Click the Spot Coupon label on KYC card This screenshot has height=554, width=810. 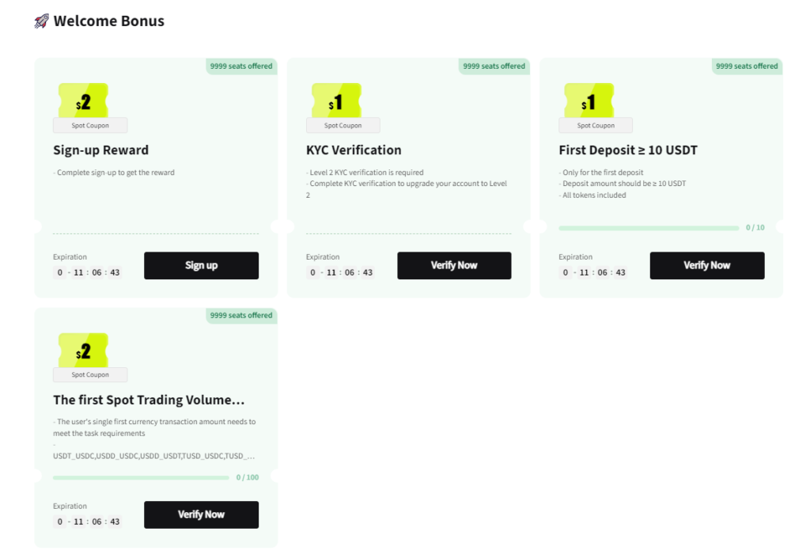click(343, 125)
